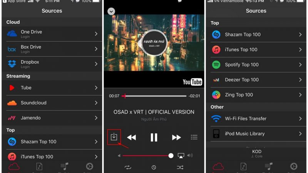Open KOD now playing mini bar

click(256, 154)
